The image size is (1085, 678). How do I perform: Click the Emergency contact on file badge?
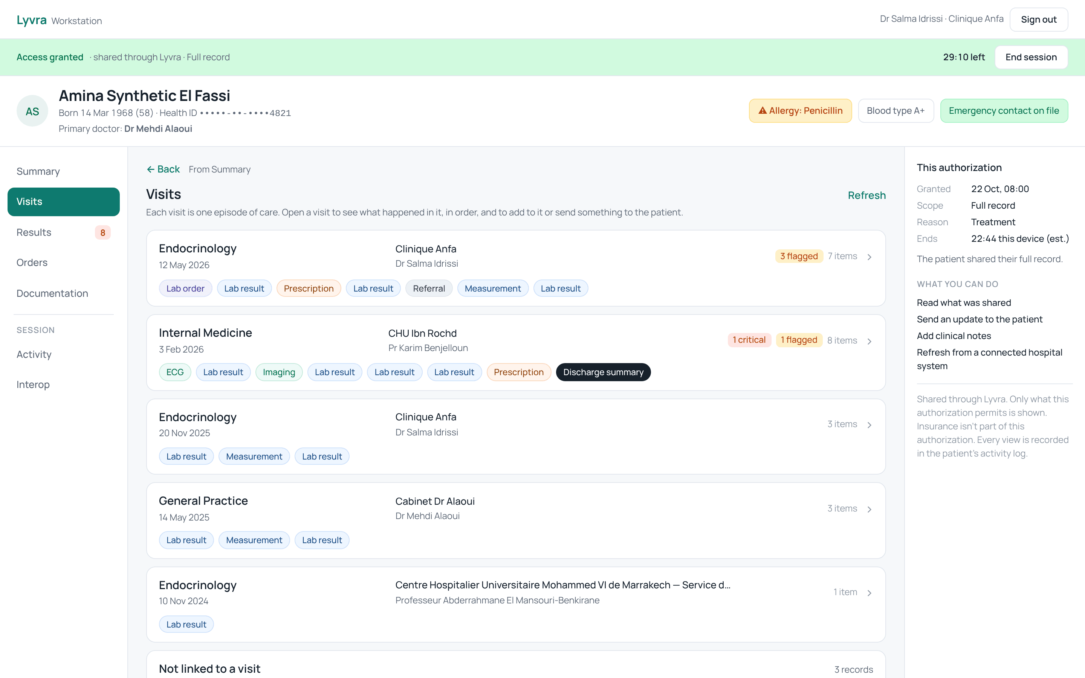1004,111
